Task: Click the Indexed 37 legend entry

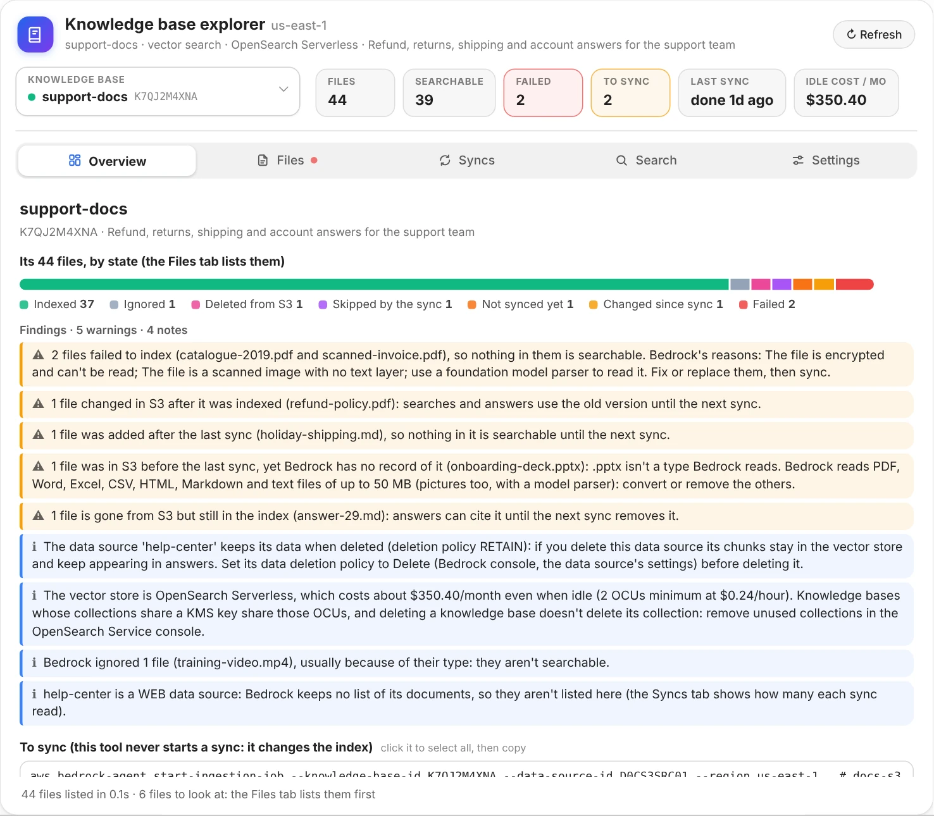Action: [x=57, y=304]
